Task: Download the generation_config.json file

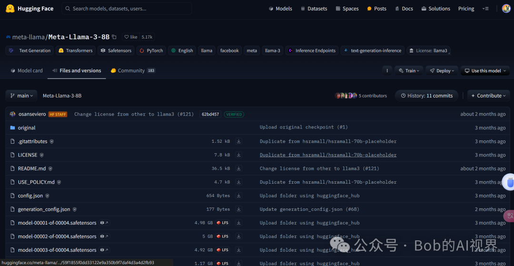Action: coord(239,209)
